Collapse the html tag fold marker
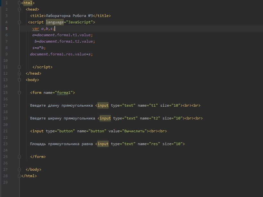 coord(20,3)
